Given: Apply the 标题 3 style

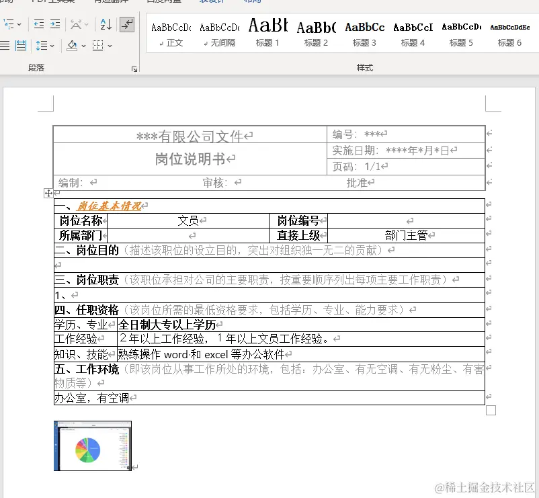Looking at the screenshot, I should 365,34.
